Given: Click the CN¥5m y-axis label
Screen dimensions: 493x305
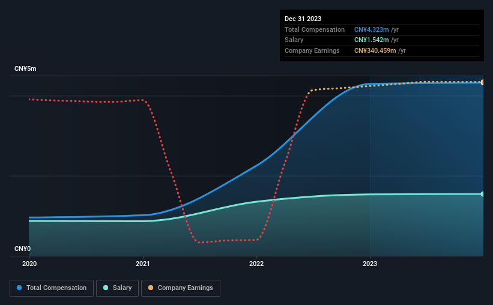Looking at the screenshot, I should [25, 68].
